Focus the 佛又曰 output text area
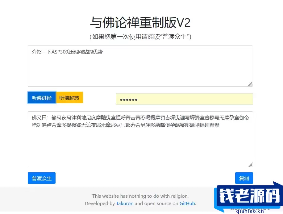The image size is (283, 214). click(x=140, y=139)
